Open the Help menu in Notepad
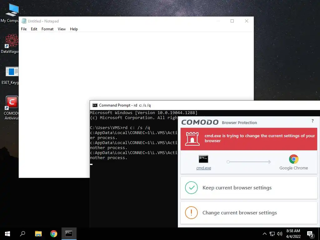320x240 pixels. click(74, 29)
